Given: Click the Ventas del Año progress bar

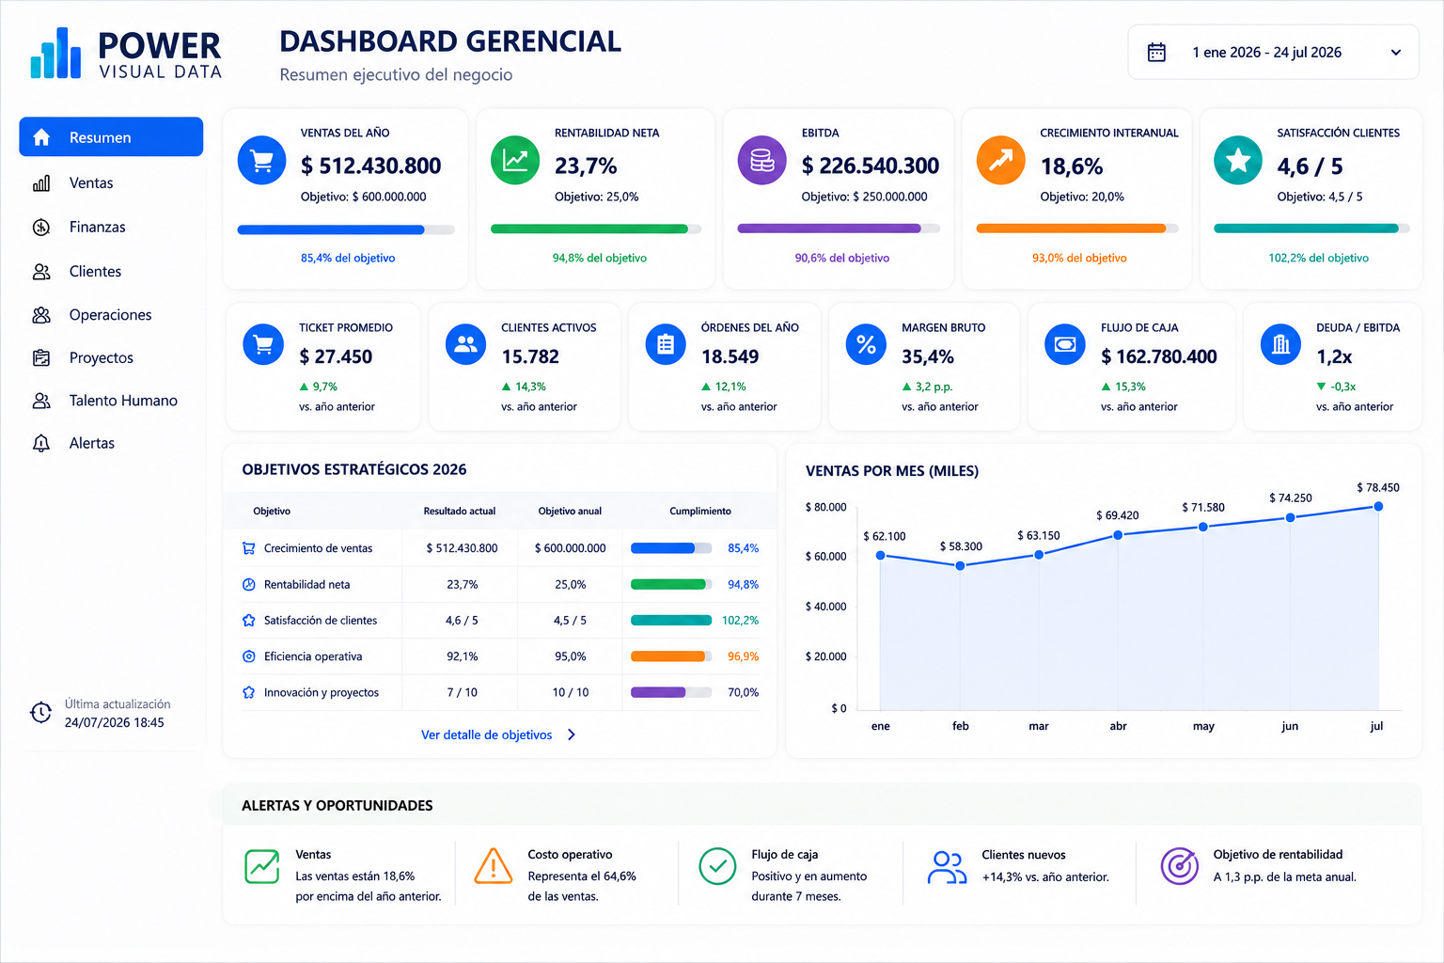Looking at the screenshot, I should 346,229.
